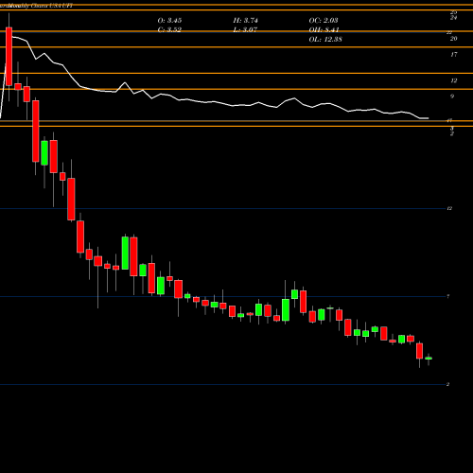Click the high value "H: 3.74"
Screen dimensions: 473x473
point(246,21)
